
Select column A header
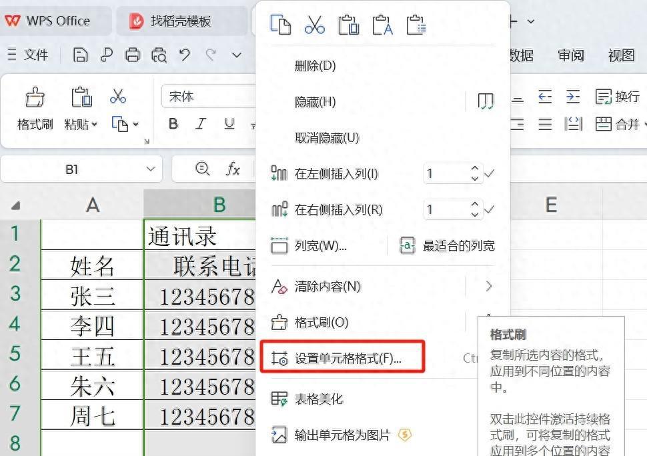93,205
